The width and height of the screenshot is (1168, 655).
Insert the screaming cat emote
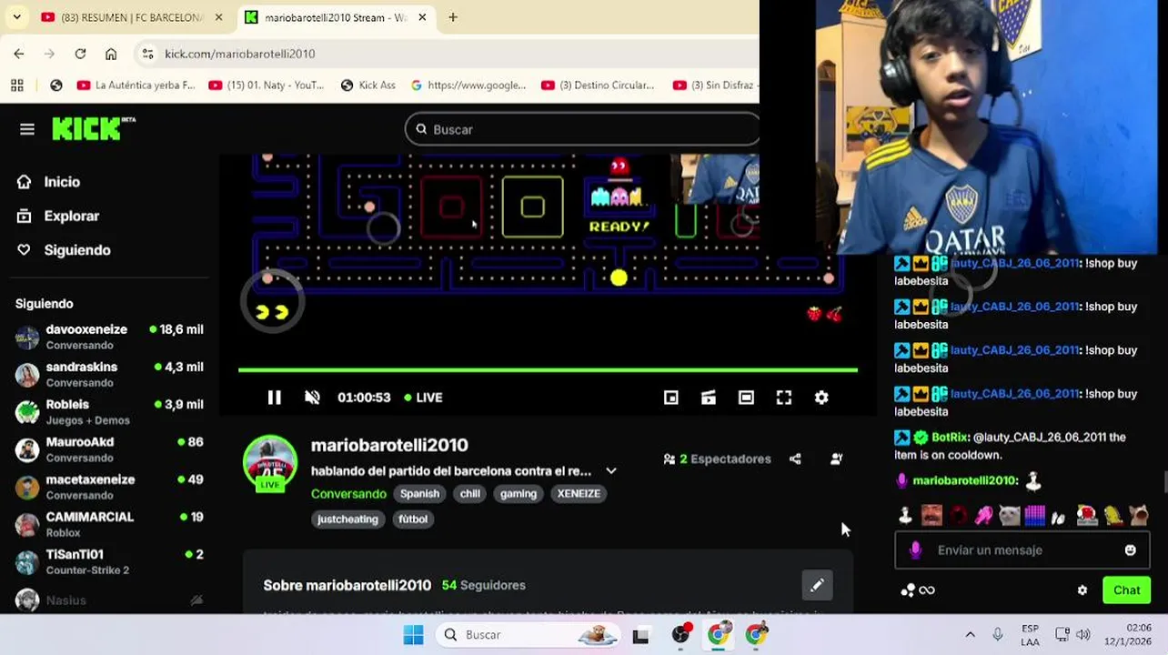1139,516
